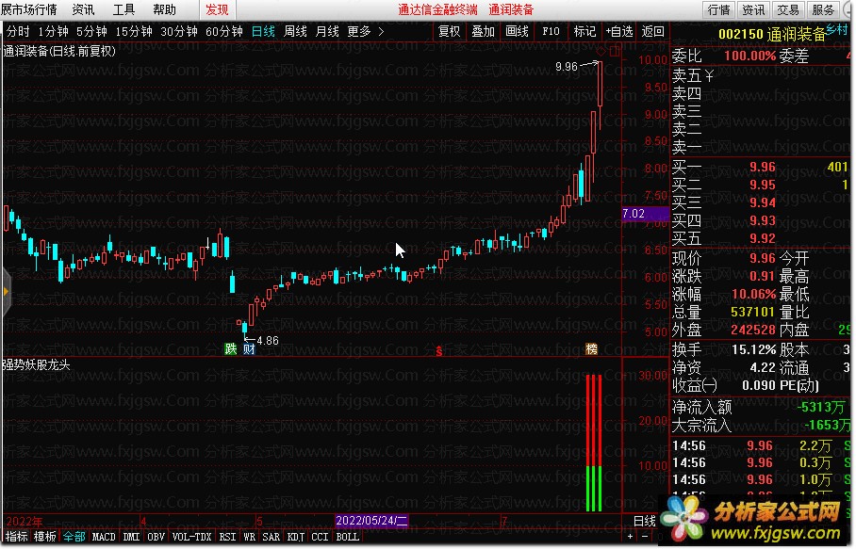
Task: Click the + zoom button at bottom
Action: [631, 537]
